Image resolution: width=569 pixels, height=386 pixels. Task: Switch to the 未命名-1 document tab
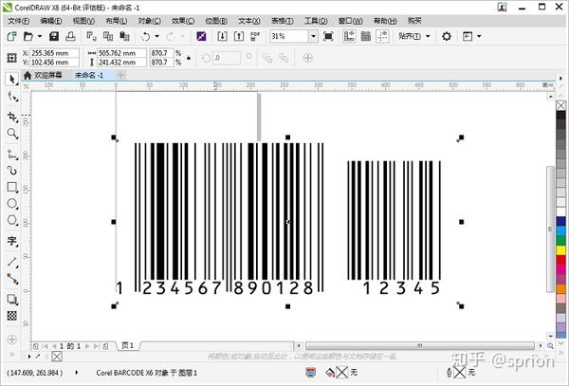coord(89,75)
